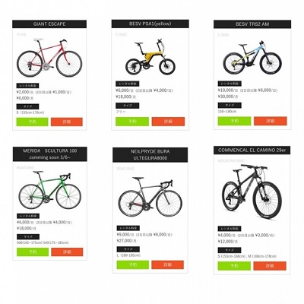Click the green reserve button for GIANT ESCAPE

coord(32,122)
